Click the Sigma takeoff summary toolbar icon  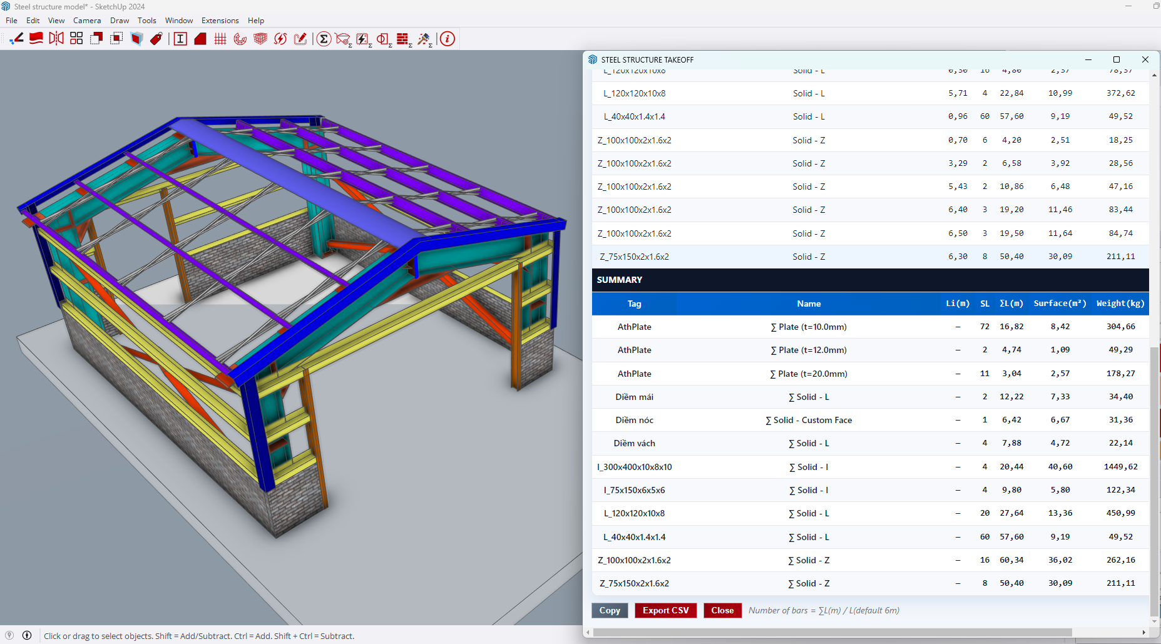click(x=324, y=39)
